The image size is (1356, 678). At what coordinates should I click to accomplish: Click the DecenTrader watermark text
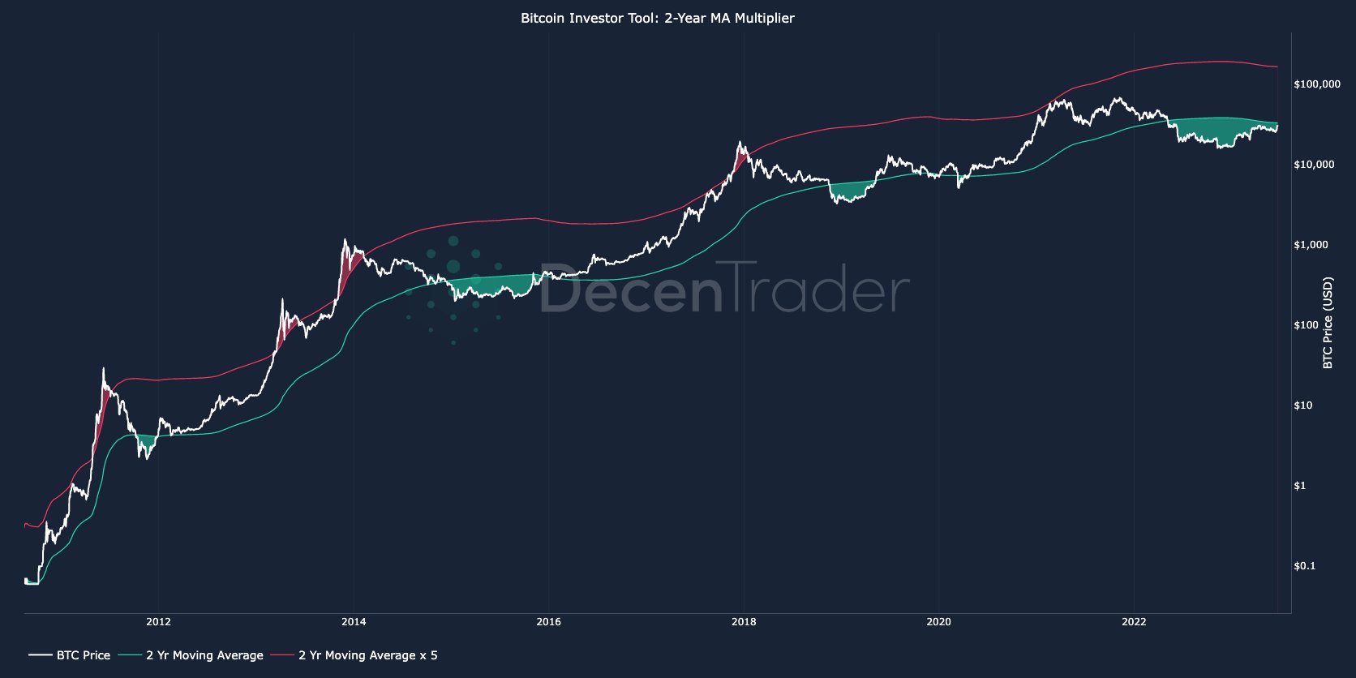[723, 290]
